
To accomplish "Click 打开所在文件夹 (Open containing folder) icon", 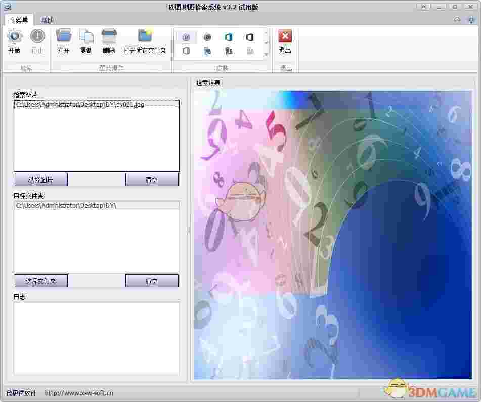I will 145,41.
